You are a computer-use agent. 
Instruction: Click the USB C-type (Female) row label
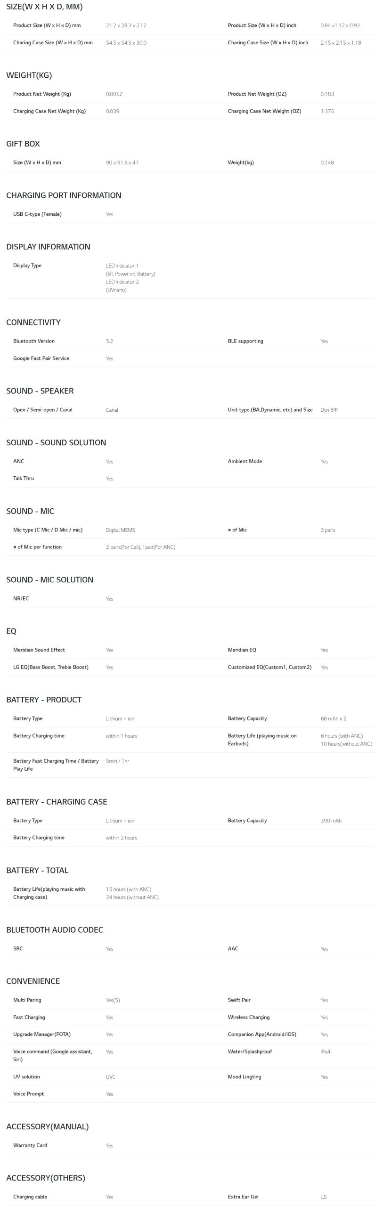coord(37,214)
